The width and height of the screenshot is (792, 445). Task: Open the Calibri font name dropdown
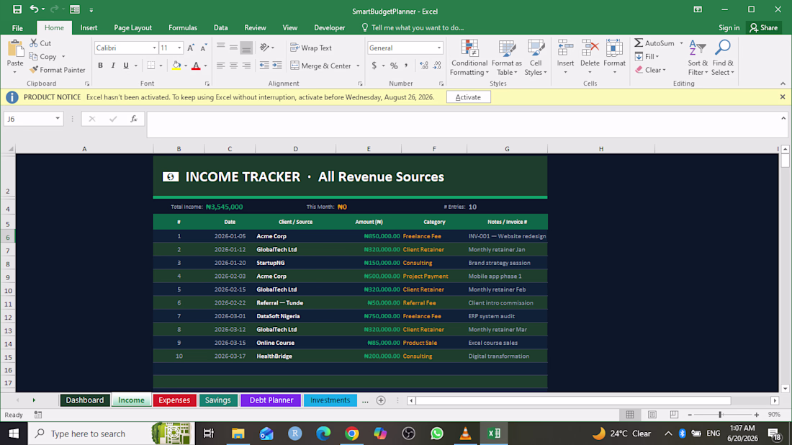pos(154,48)
